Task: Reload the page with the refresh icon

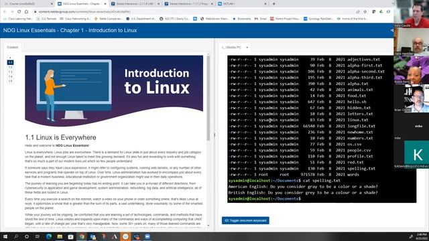Action: [x=19, y=12]
